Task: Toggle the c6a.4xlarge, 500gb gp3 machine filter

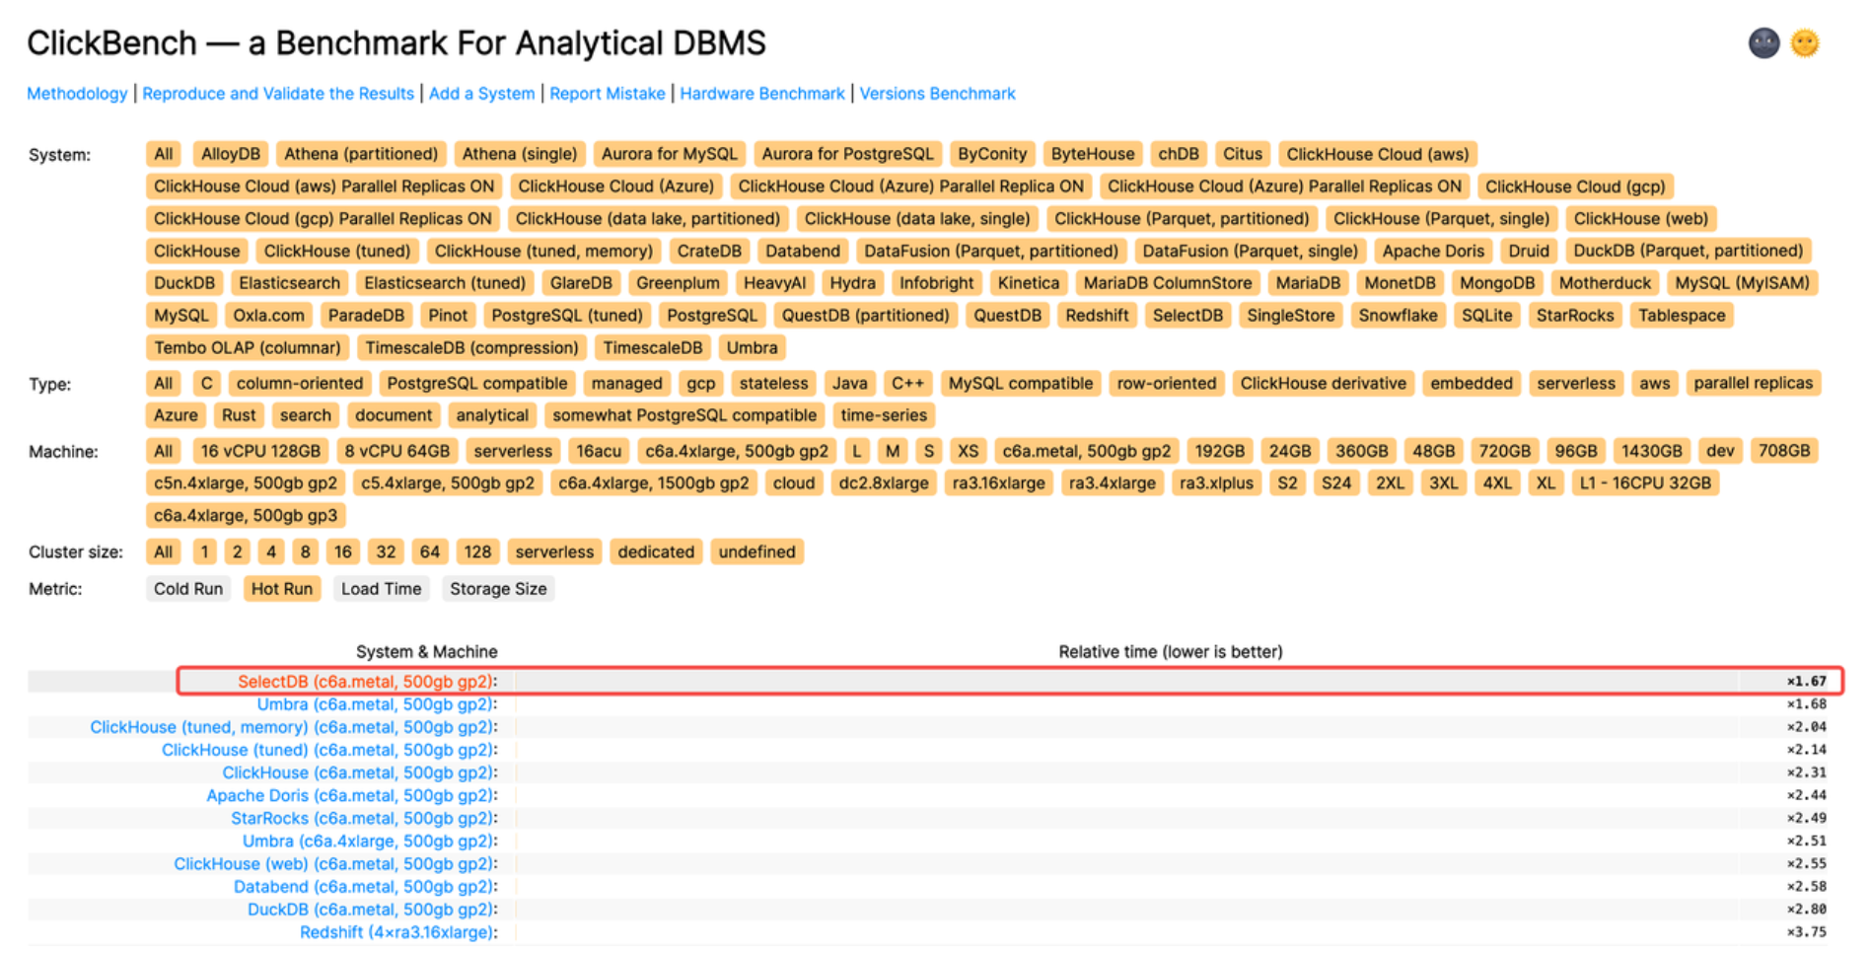Action: click(246, 516)
